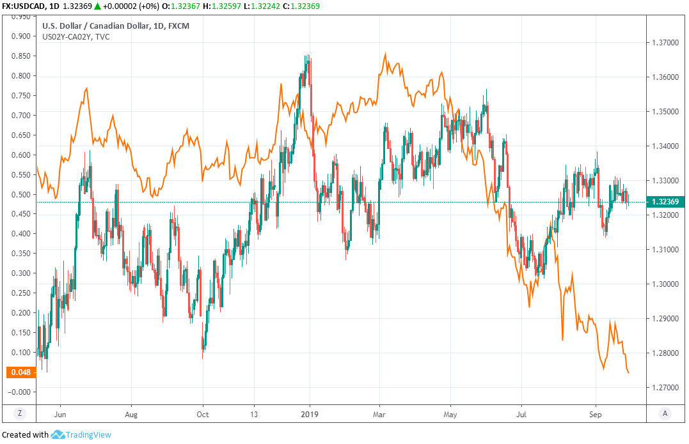689x444 pixels.
Task: Click the 1.30000 price scale label
Action: point(666,284)
